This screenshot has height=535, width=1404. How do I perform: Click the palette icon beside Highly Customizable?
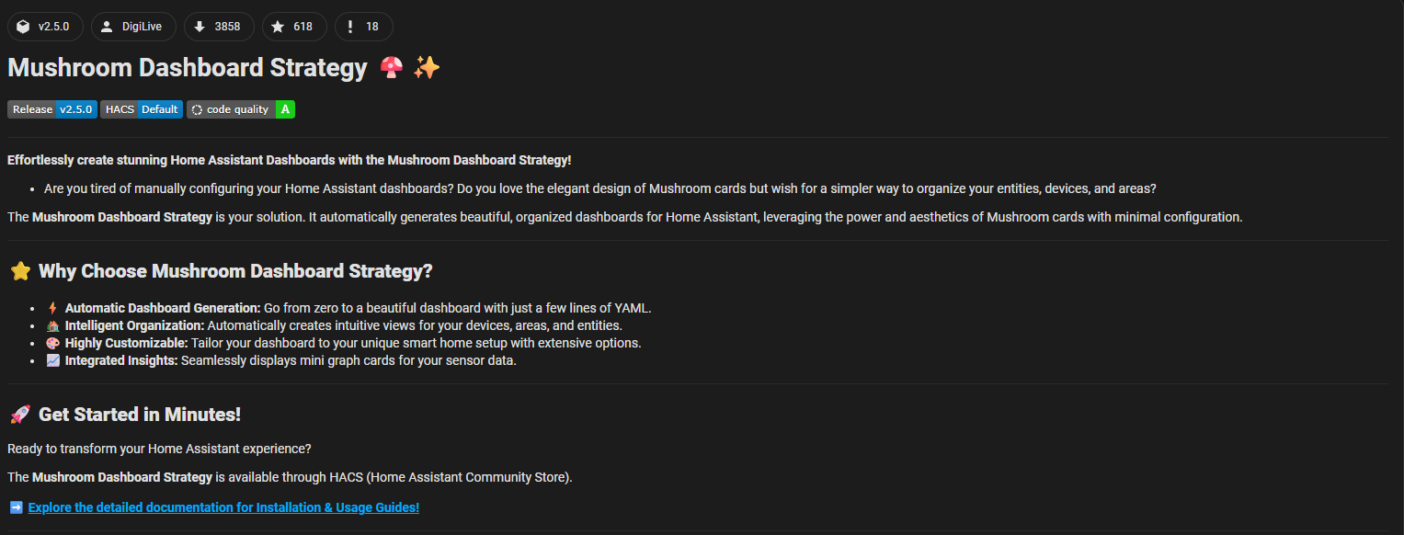tap(52, 343)
